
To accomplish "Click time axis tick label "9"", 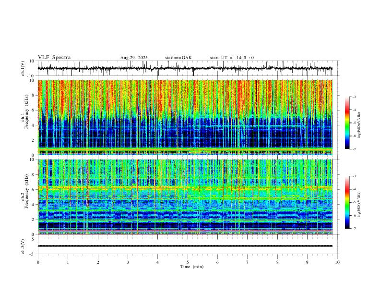I will (307, 262).
